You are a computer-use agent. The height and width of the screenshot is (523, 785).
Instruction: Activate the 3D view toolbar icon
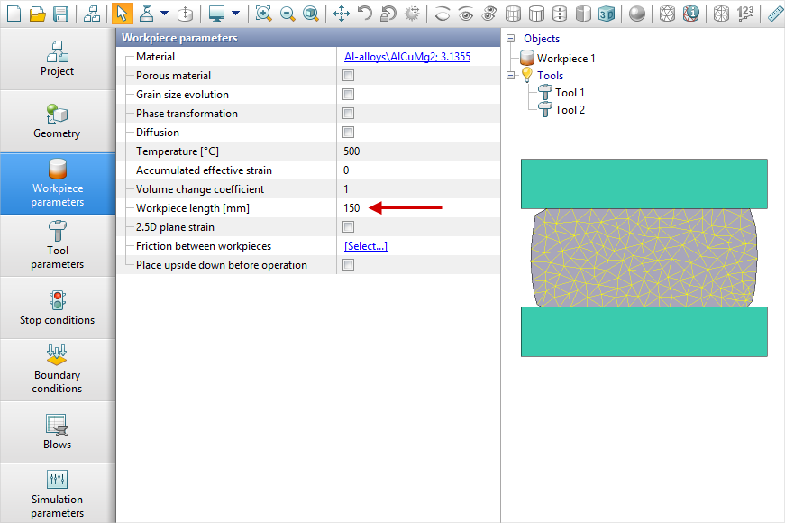coord(607,14)
